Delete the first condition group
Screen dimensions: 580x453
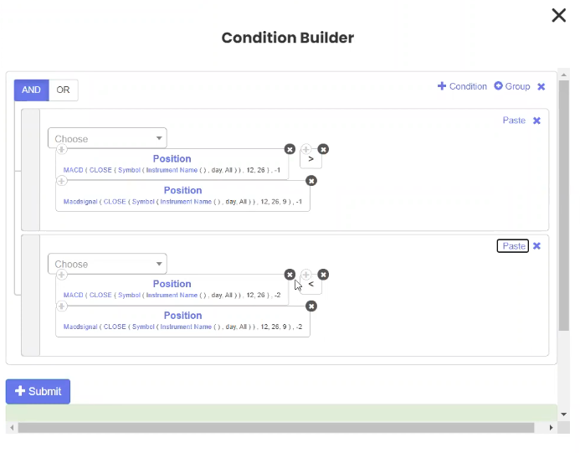[537, 121]
